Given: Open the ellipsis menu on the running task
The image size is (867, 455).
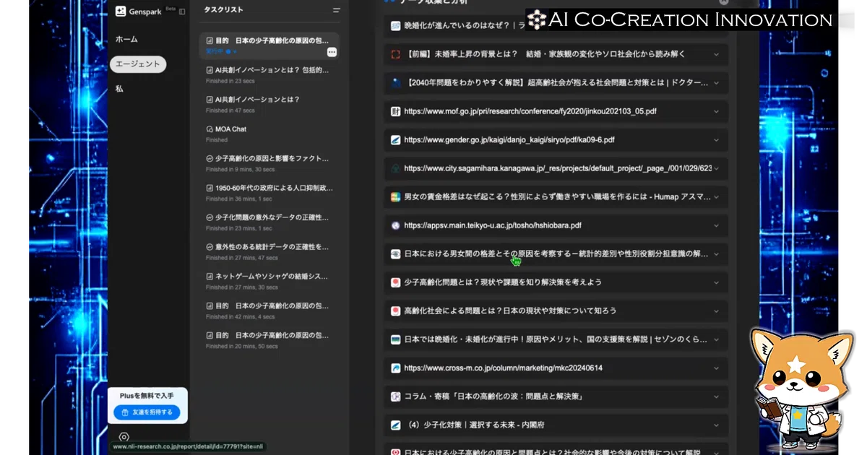Looking at the screenshot, I should click(x=332, y=52).
